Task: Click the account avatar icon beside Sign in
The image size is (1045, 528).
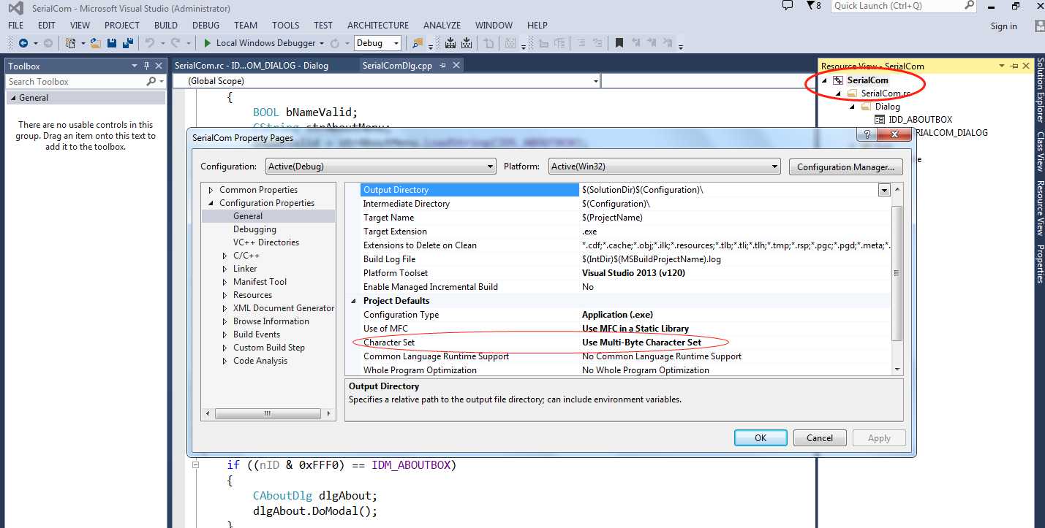Action: point(1040,26)
